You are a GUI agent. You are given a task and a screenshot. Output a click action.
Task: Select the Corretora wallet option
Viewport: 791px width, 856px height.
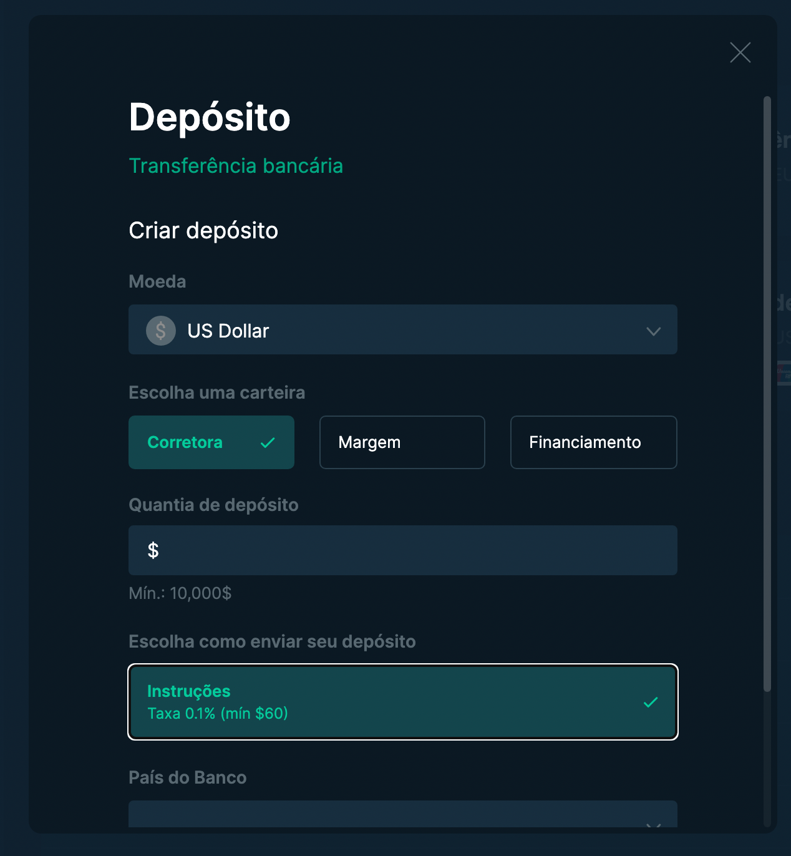tap(211, 442)
